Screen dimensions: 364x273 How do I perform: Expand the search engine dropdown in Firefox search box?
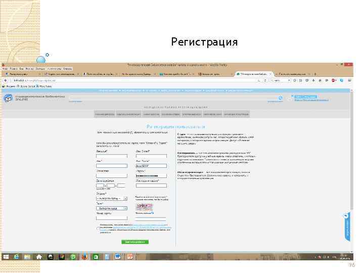tap(289, 80)
